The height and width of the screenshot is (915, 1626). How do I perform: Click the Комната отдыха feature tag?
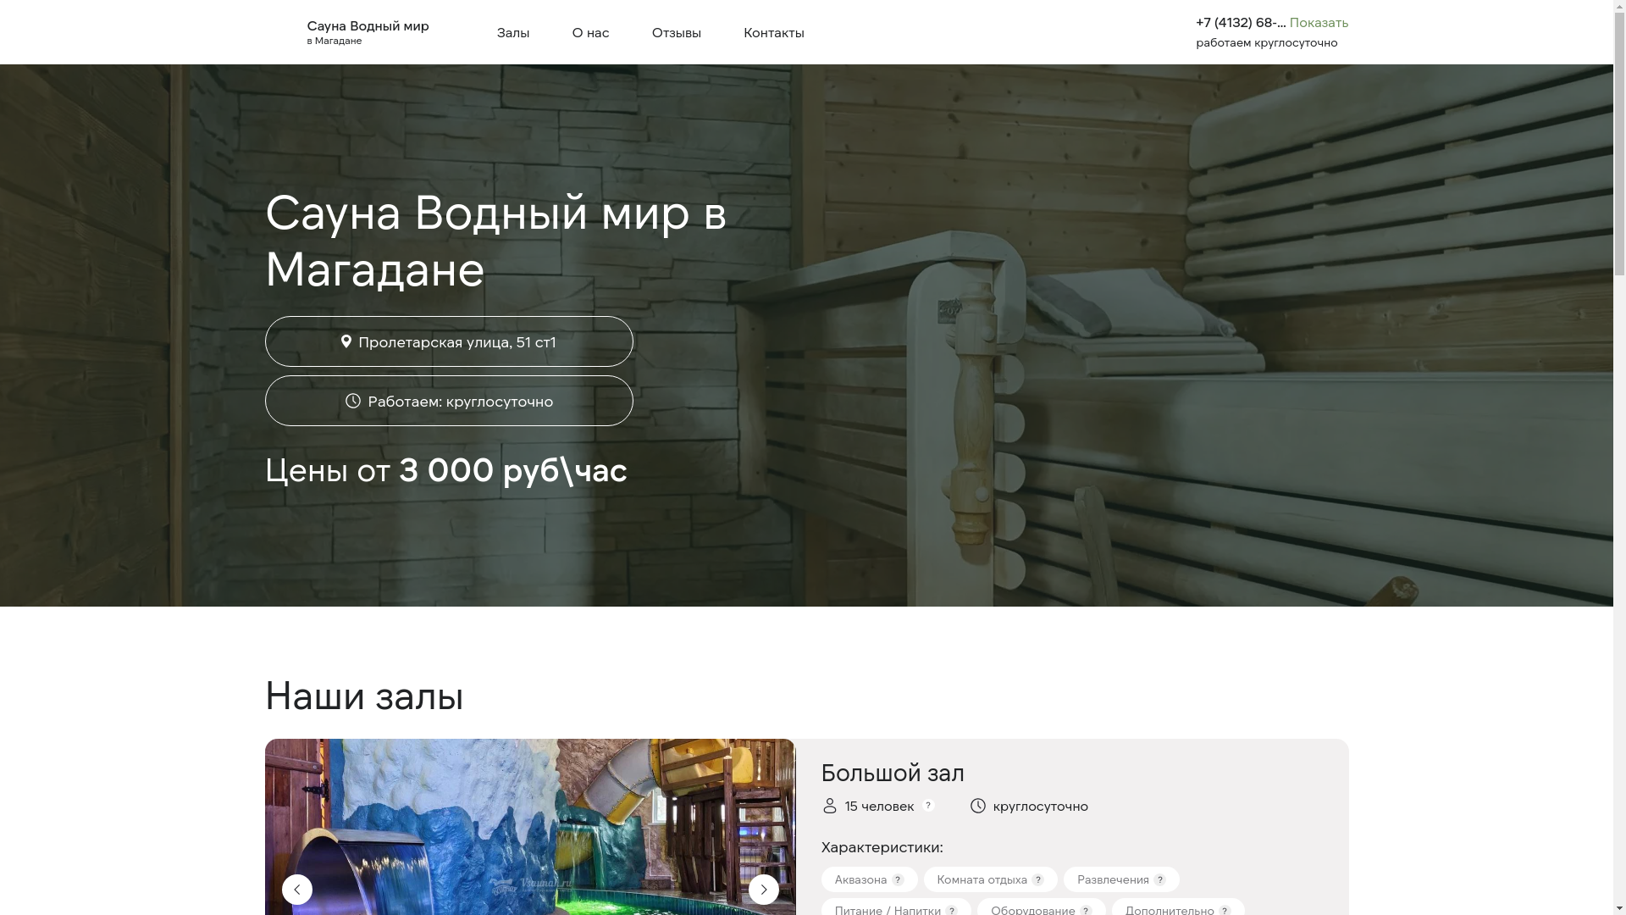point(990,879)
